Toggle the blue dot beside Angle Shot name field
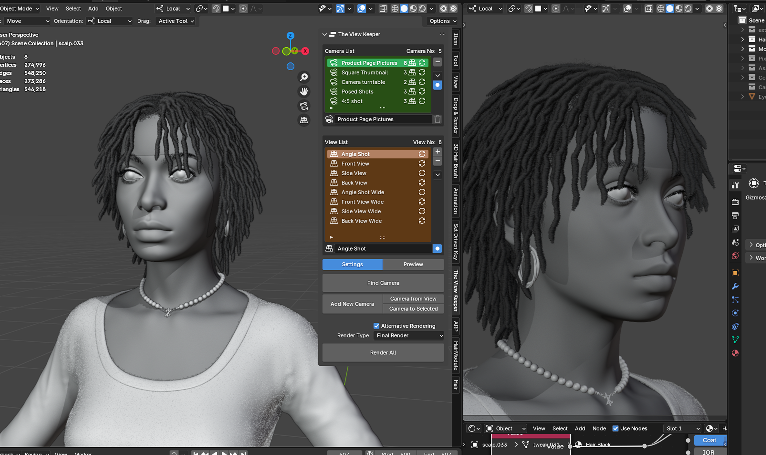This screenshot has height=455, width=766. pos(437,248)
